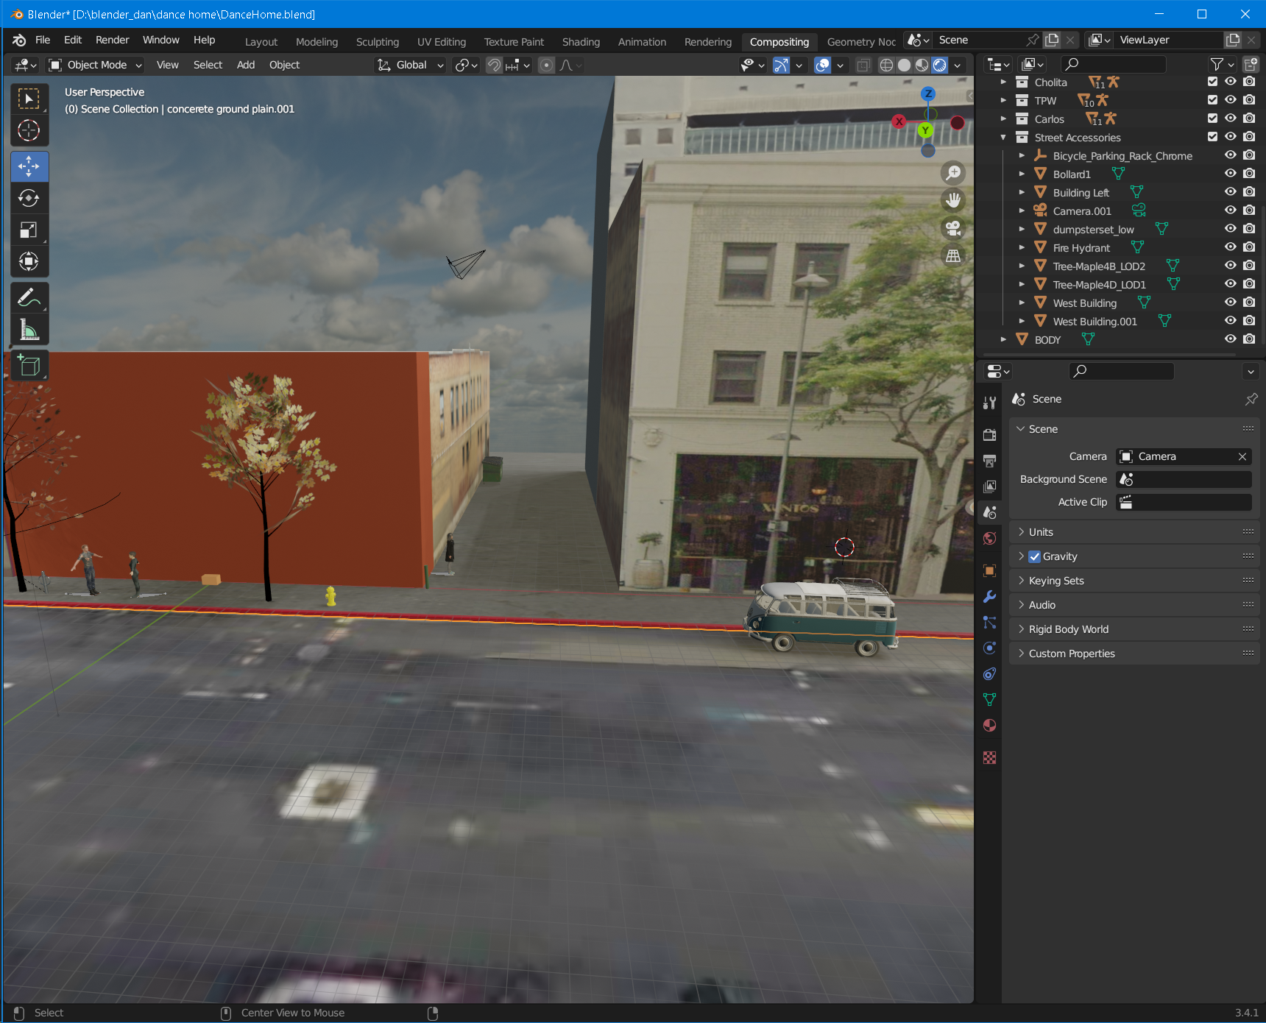The height and width of the screenshot is (1023, 1266).
Task: Hide the Fire Hydrant object in the outliner
Action: [x=1230, y=247]
